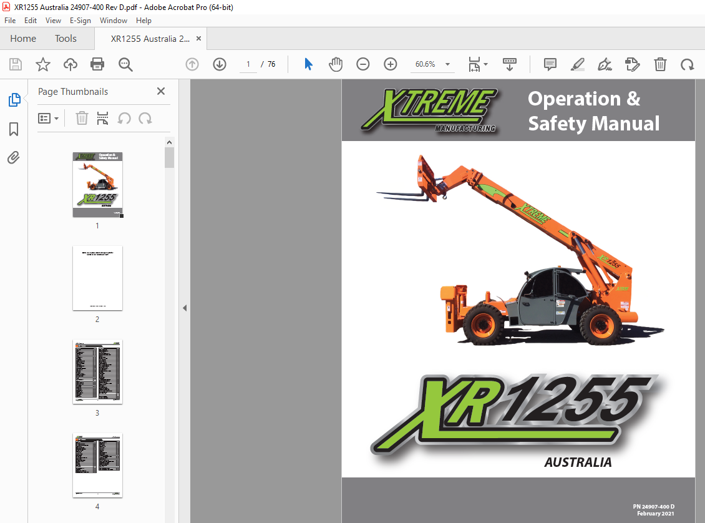
Task: Activate the Hand pan tool
Action: coord(336,64)
